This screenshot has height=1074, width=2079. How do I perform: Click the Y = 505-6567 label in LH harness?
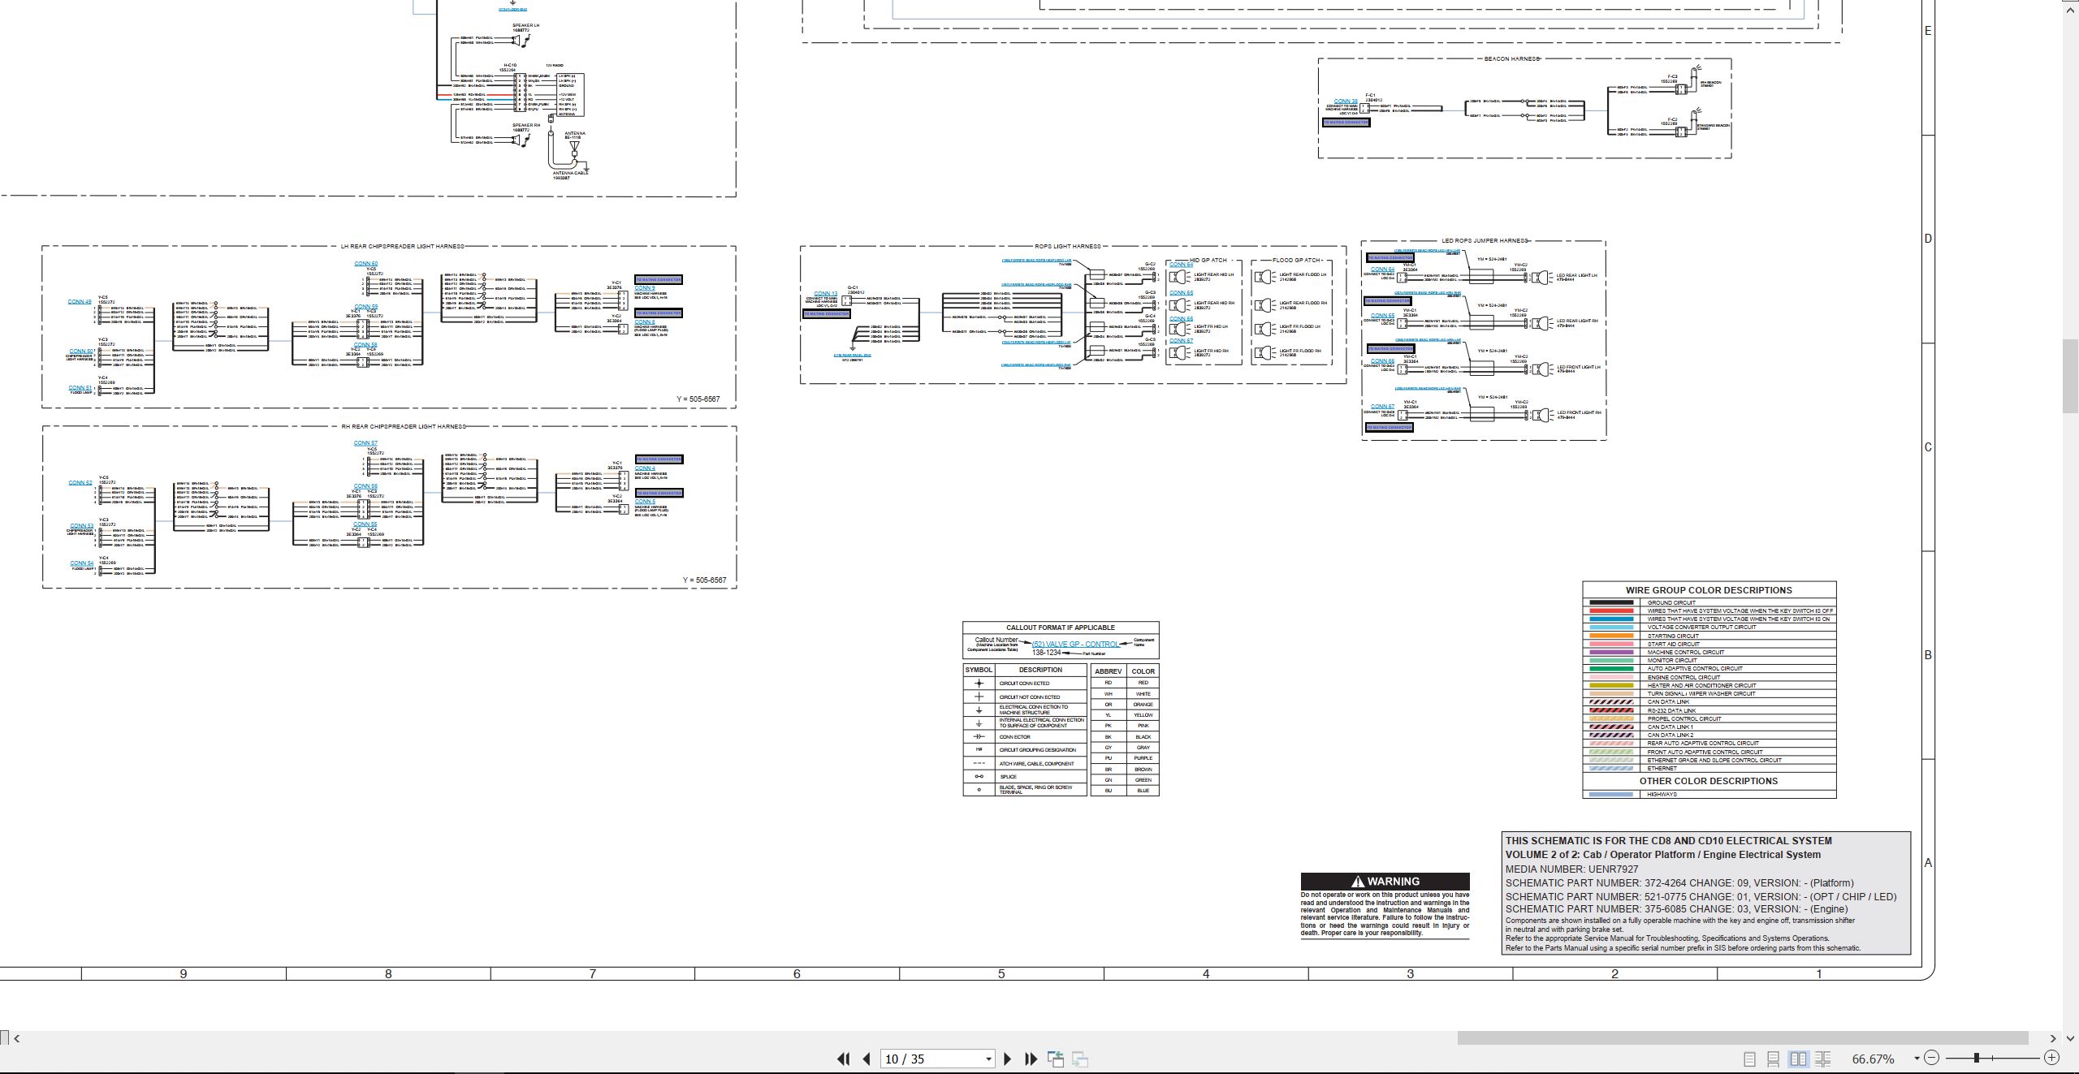tap(698, 399)
